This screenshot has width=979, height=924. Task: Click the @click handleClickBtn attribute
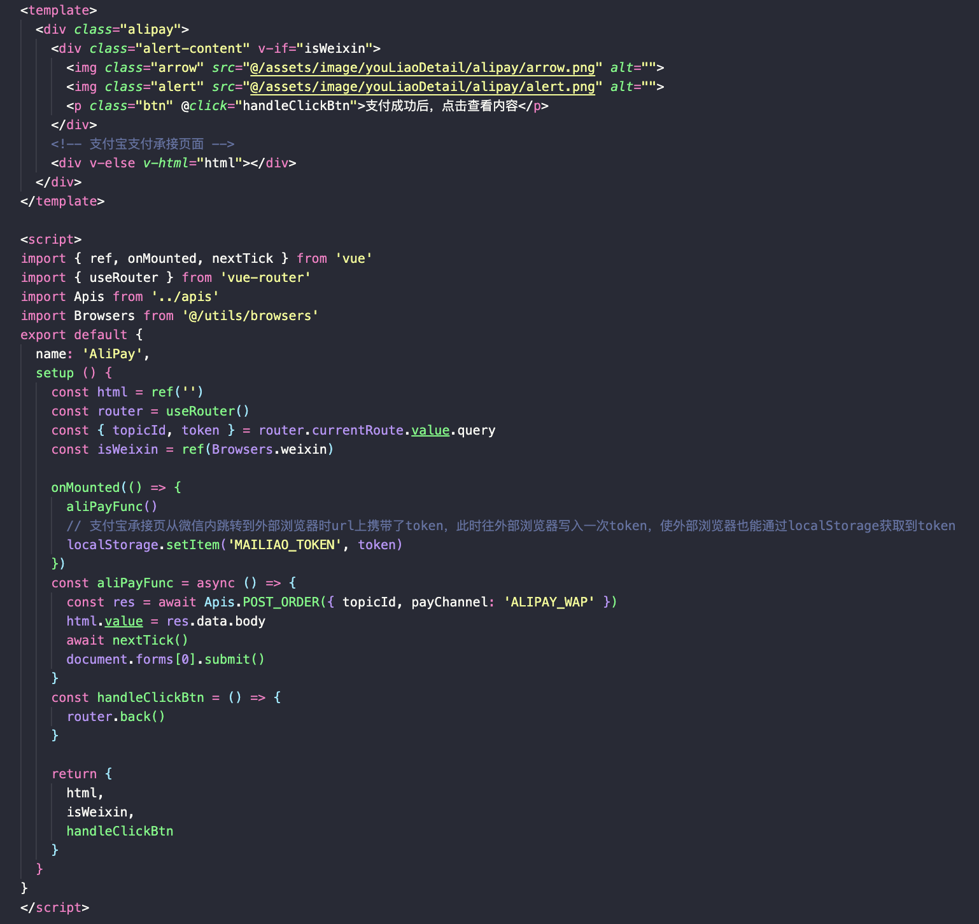(269, 106)
